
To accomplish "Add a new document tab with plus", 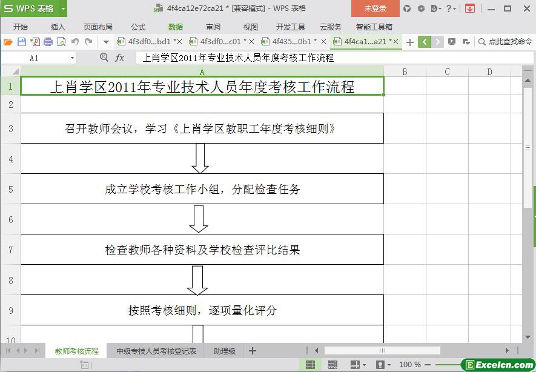I will pyautogui.click(x=410, y=42).
